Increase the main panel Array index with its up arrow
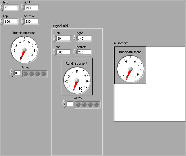This screenshot has width=186, height=156. (11, 71)
